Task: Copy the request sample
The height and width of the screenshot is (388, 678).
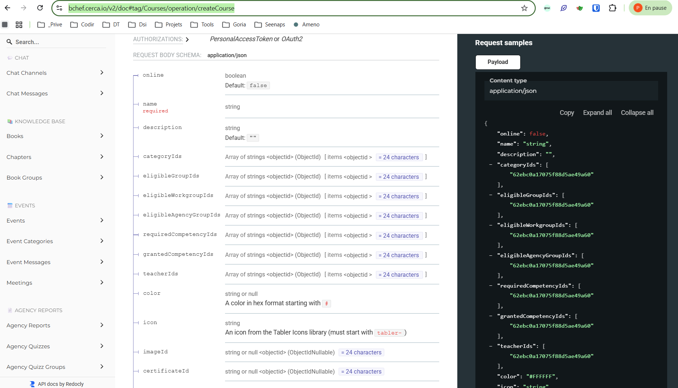Action: tap(567, 113)
